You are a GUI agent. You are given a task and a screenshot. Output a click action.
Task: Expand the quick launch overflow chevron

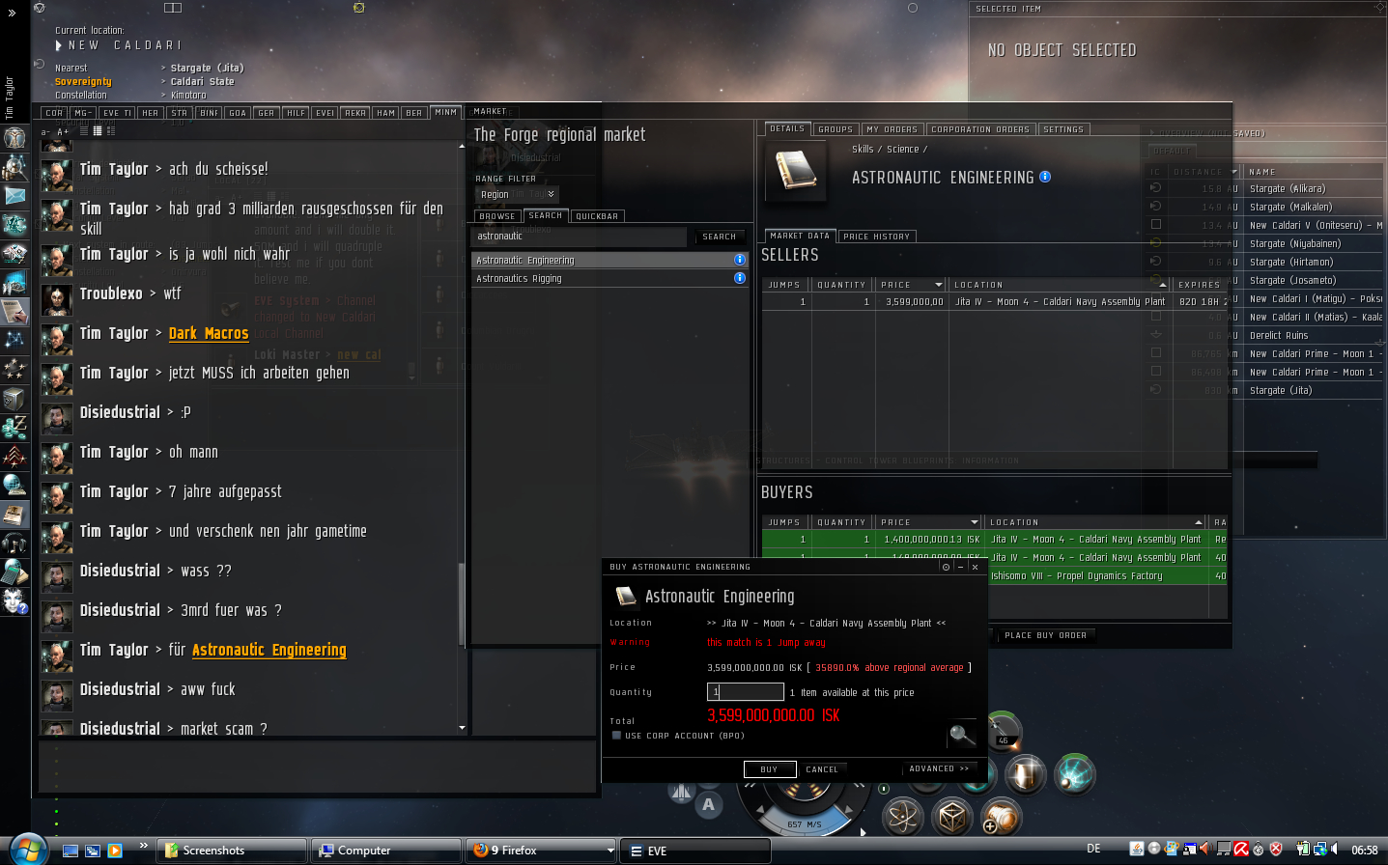pyautogui.click(x=144, y=847)
